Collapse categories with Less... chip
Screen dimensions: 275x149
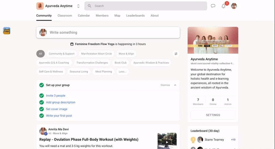coord(122,72)
